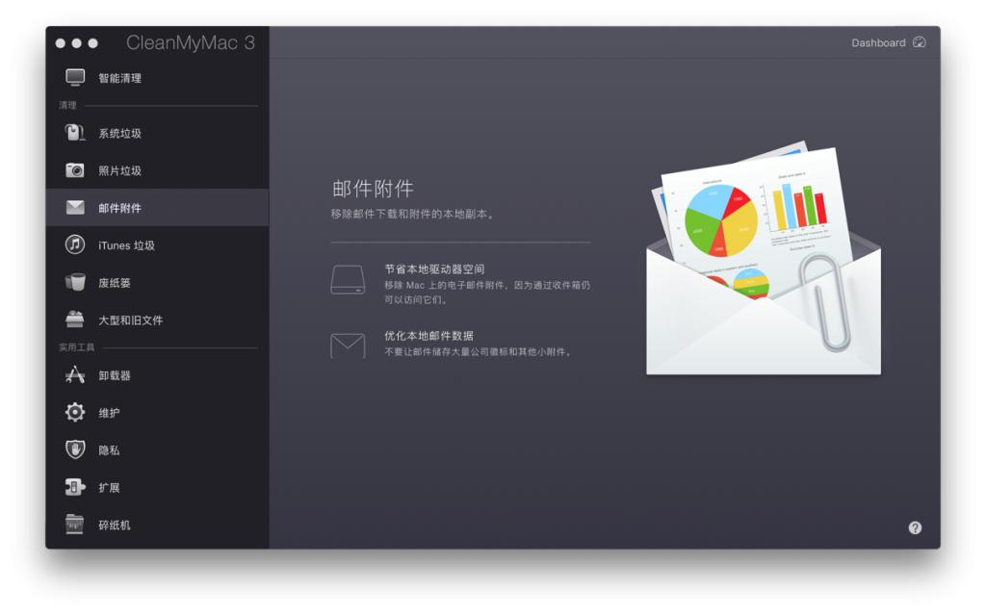Click the dashboard gauge icon top right
The height and width of the screenshot is (614, 986).
pos(921,42)
